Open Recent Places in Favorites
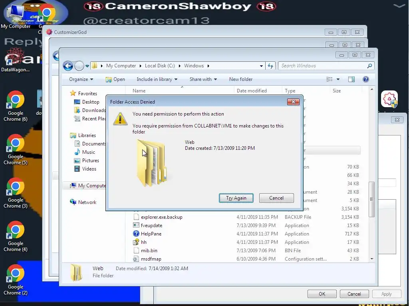 tap(91, 119)
